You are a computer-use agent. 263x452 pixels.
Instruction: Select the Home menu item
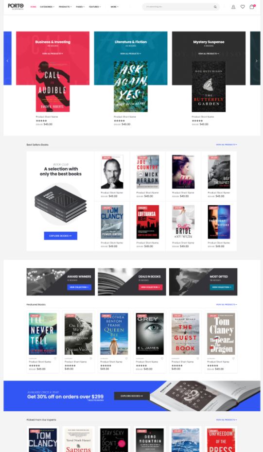34,7
